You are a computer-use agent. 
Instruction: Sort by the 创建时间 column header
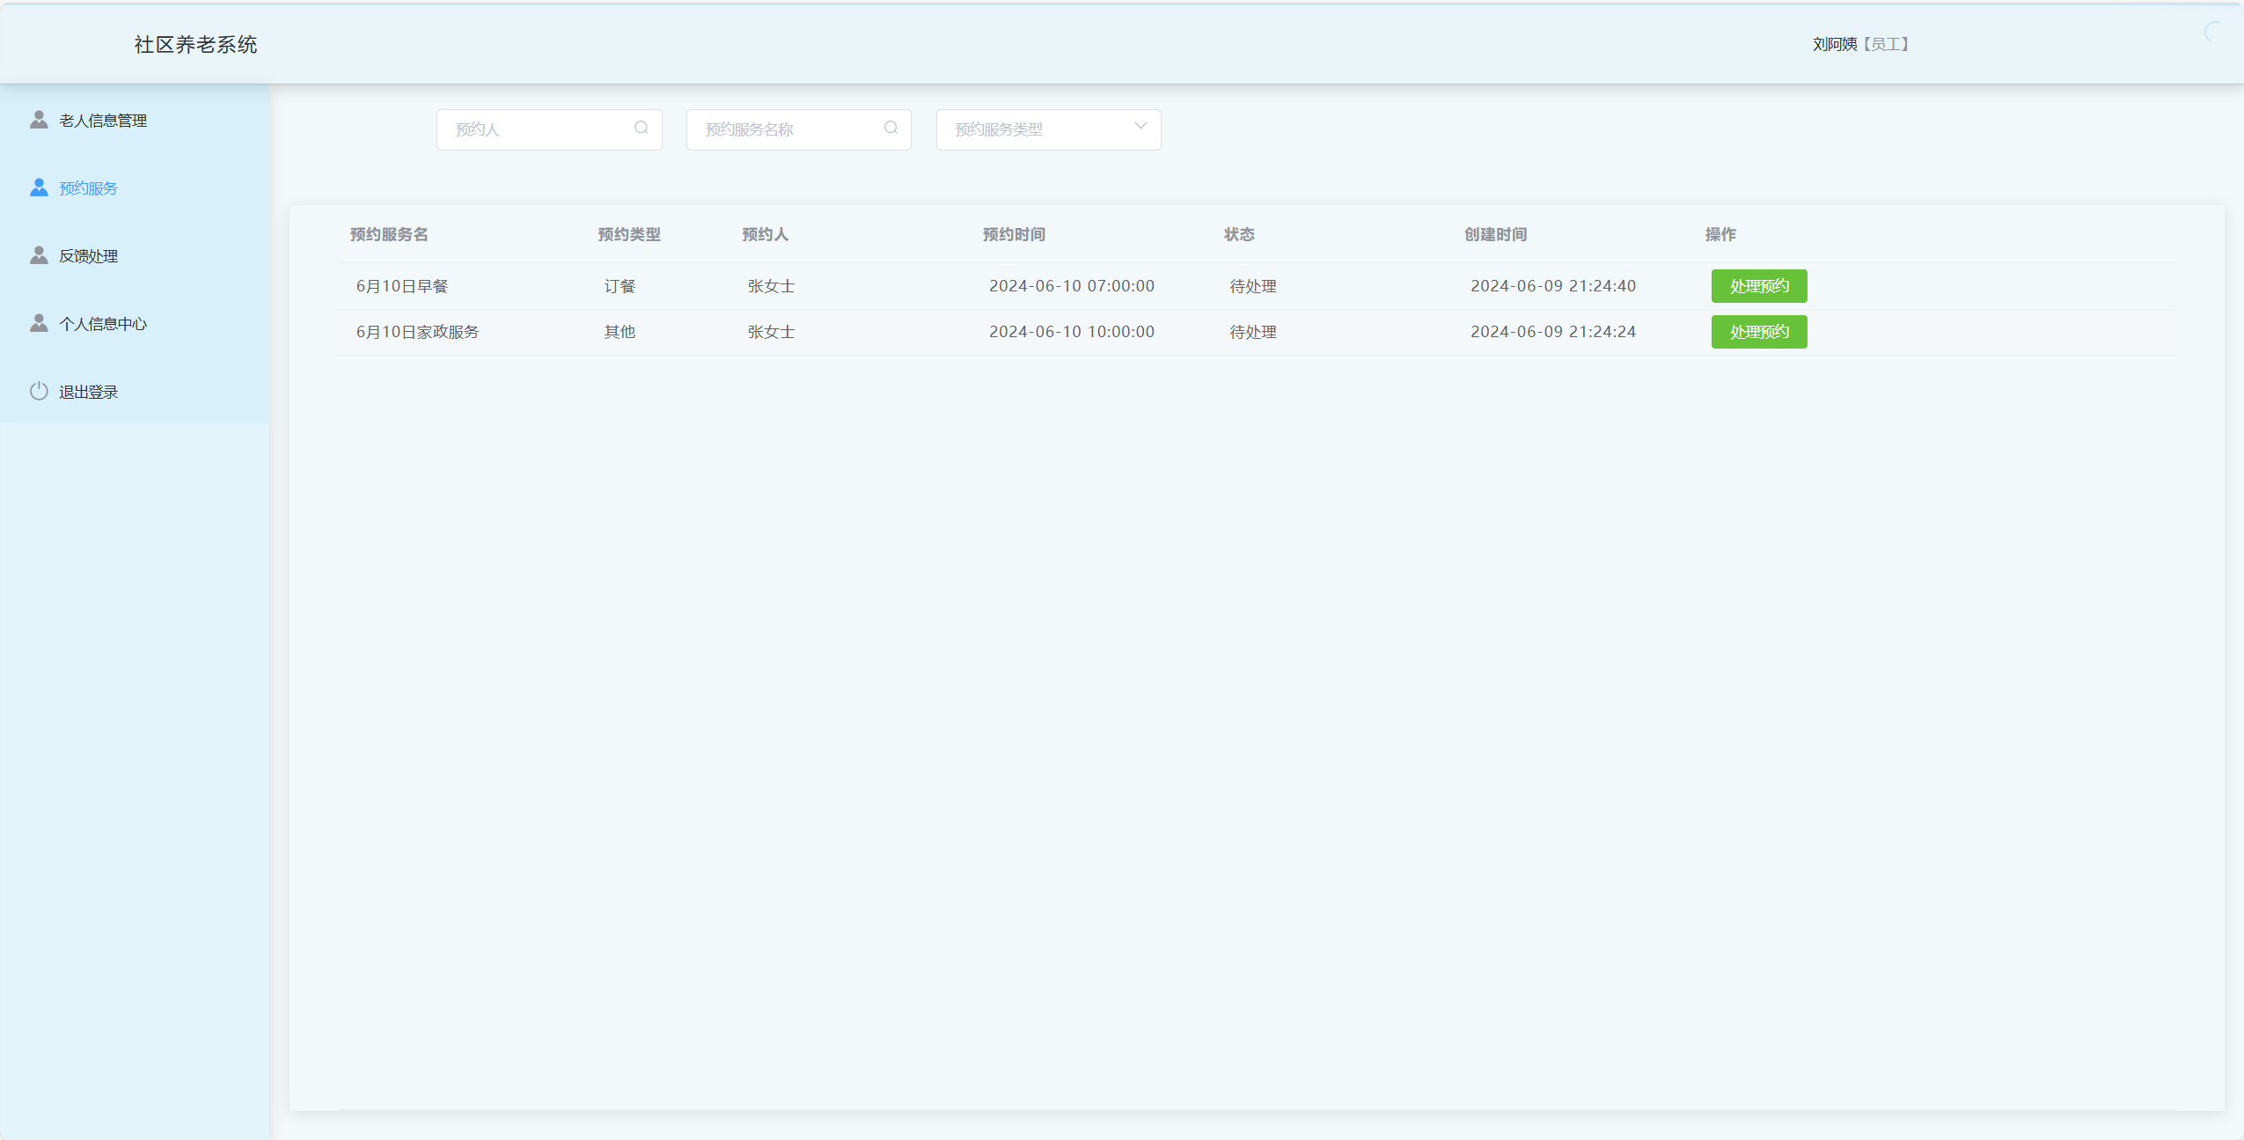1495,234
